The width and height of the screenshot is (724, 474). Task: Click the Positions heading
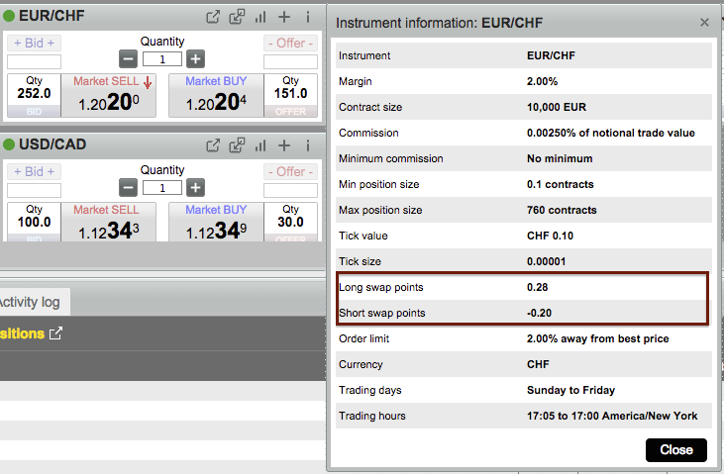point(22,333)
